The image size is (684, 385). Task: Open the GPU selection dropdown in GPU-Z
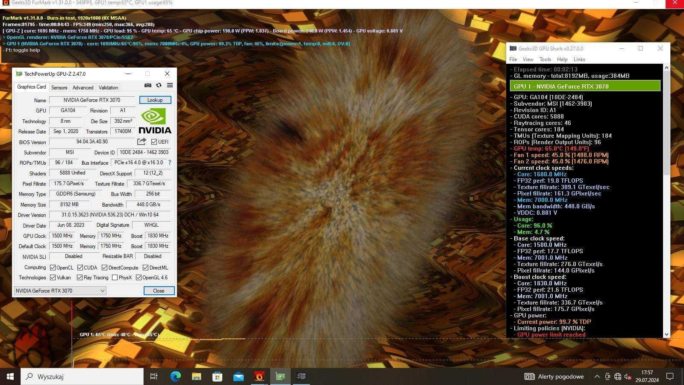[60, 291]
